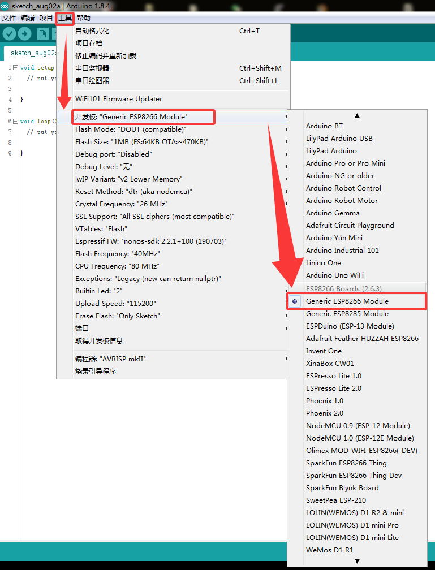Image resolution: width=435 pixels, height=570 pixels.
Task: Expand the Builtin Led submenu
Action: (x=173, y=291)
